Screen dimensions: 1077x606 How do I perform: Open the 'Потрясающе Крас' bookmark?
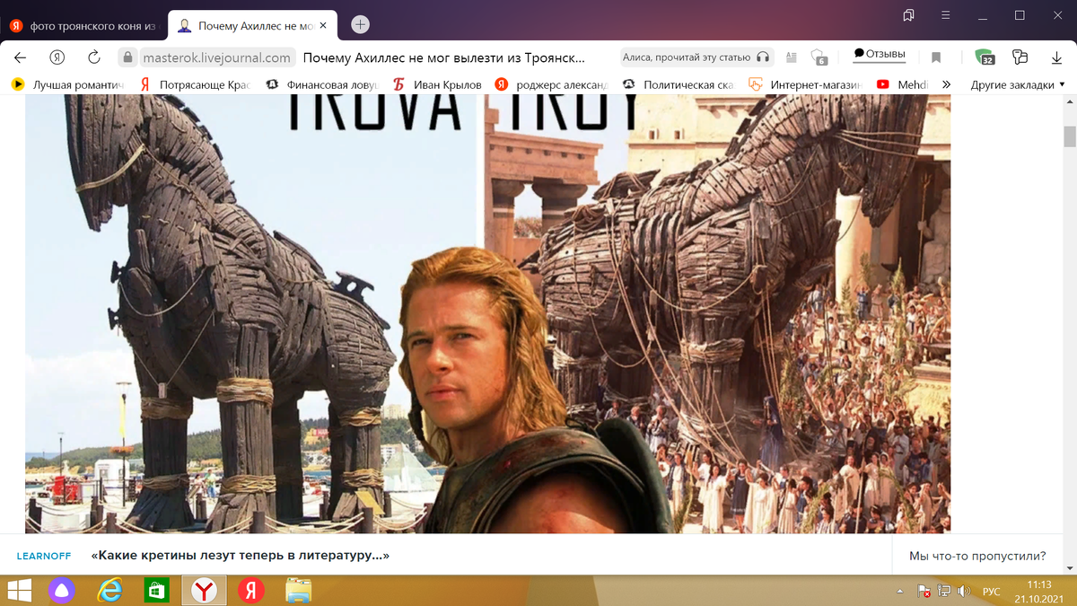(x=194, y=84)
